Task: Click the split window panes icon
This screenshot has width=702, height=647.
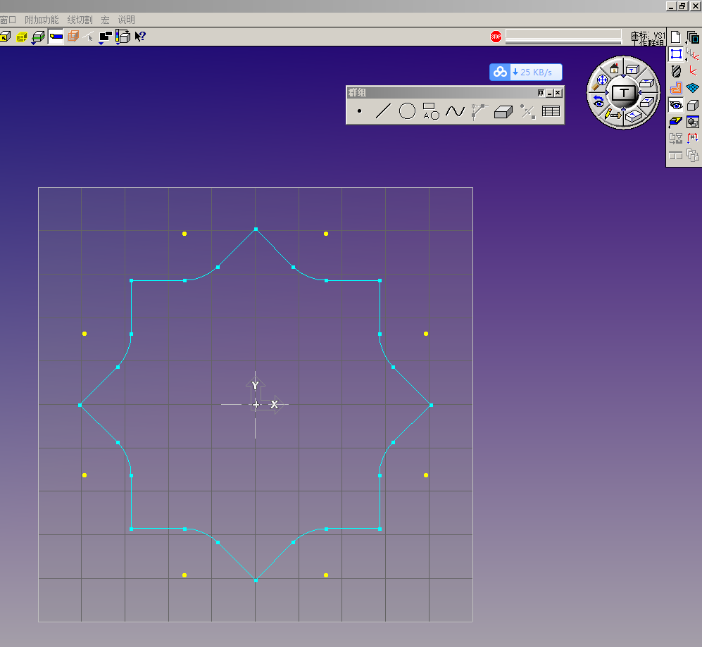Action: [x=675, y=156]
